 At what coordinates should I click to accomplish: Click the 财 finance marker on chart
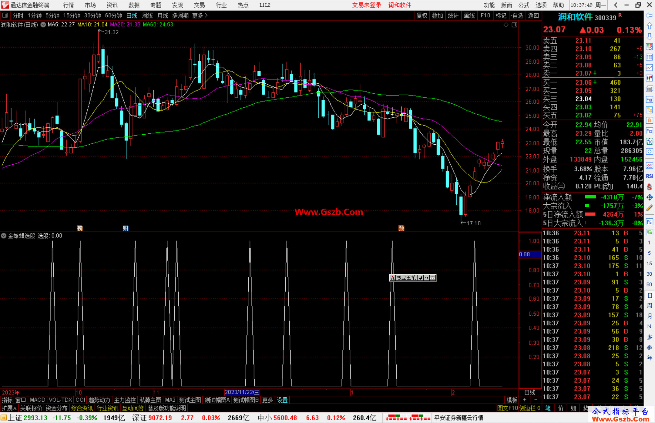point(126,228)
